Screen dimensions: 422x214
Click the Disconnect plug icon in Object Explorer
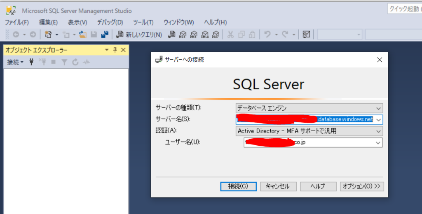(x=42, y=63)
